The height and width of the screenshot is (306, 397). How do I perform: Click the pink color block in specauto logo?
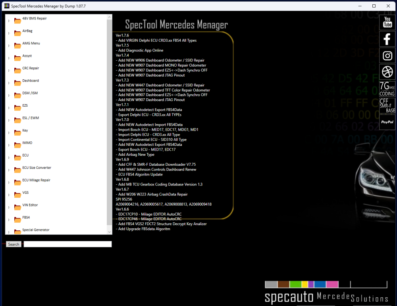pos(332,285)
